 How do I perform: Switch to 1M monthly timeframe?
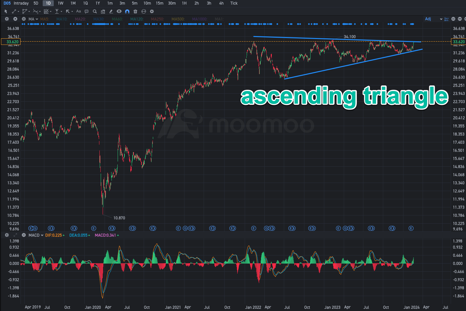pyautogui.click(x=73, y=3)
